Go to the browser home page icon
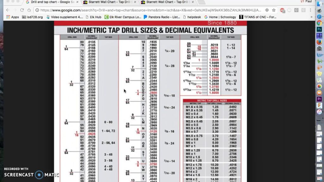Image resolution: width=324 pixels, height=182 pixels. pyautogui.click(x=29, y=10)
